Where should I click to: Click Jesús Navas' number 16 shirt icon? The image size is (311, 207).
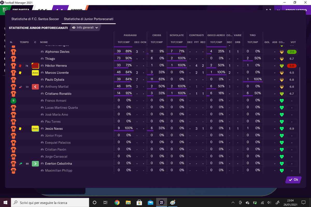click(13, 128)
